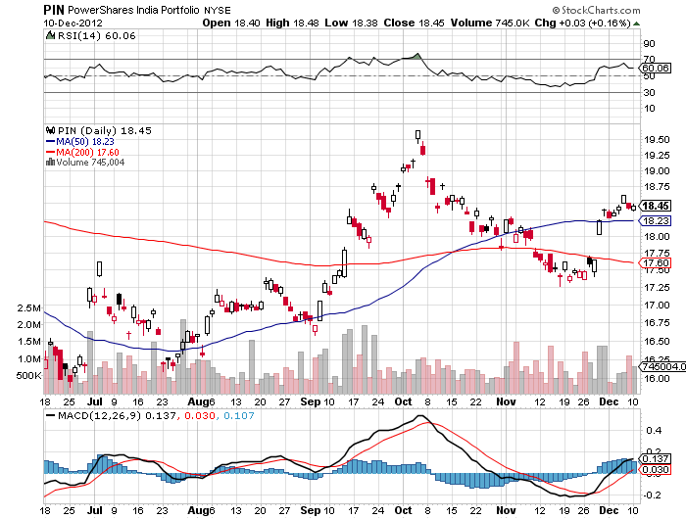This screenshot has height=519, width=686.
Task: Click the 90 level on RSI axis
Action: tap(649, 43)
